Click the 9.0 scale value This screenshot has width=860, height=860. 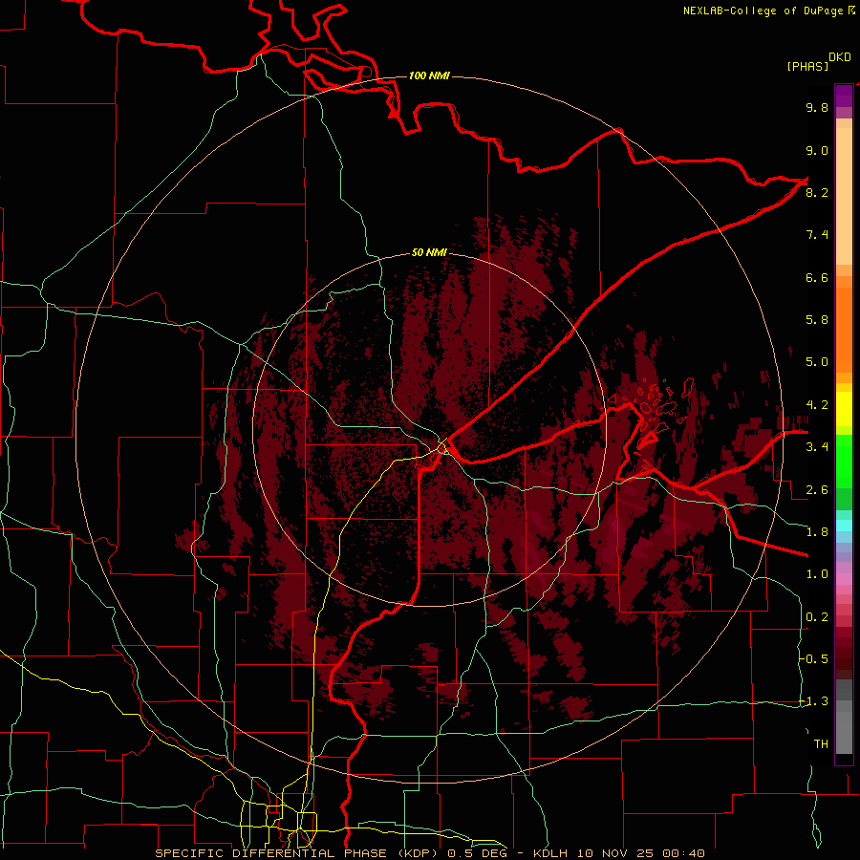(817, 150)
